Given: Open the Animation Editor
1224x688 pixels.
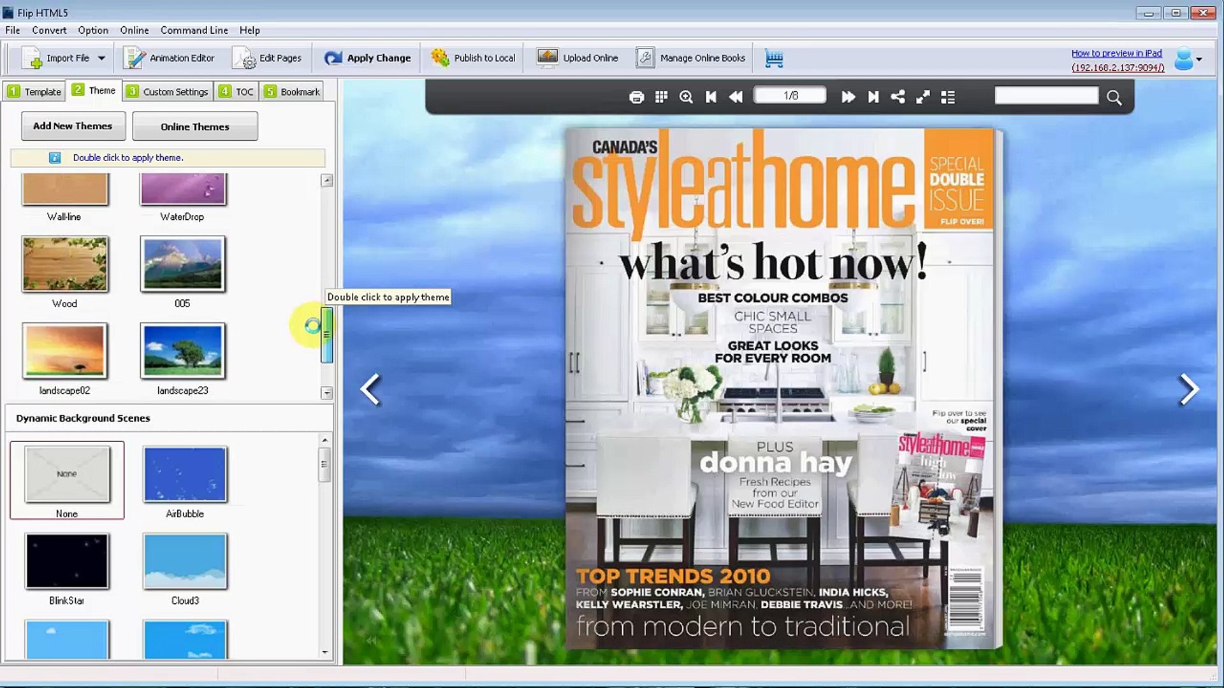Looking at the screenshot, I should (169, 58).
